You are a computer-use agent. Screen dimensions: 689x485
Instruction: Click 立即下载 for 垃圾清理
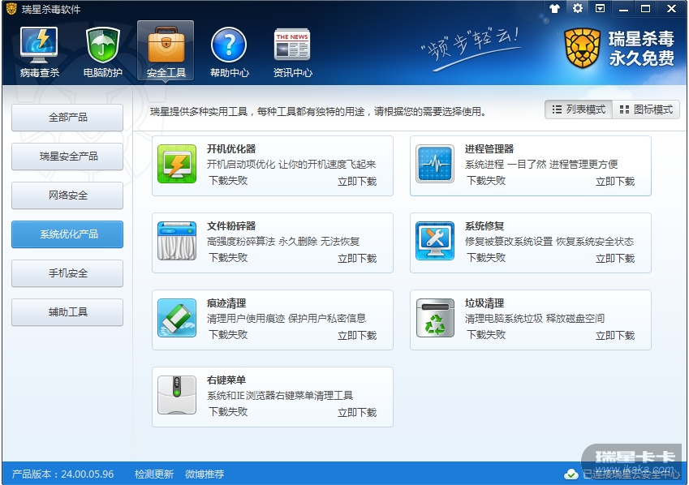(614, 336)
